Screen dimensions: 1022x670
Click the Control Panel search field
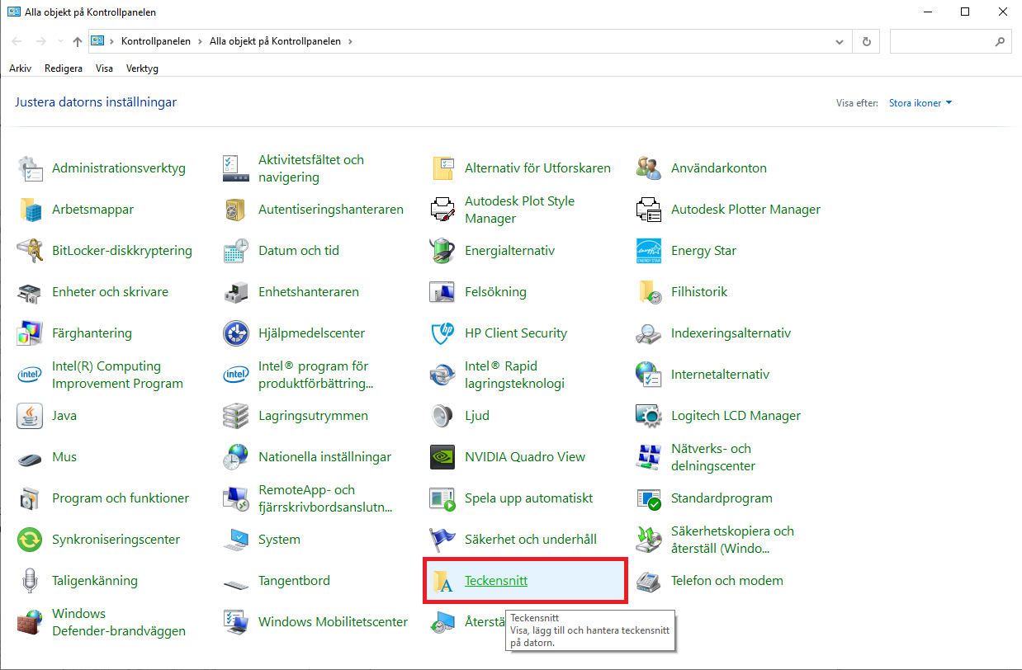coord(941,41)
